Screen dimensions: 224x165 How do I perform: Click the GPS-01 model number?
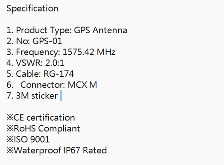tap(47, 41)
